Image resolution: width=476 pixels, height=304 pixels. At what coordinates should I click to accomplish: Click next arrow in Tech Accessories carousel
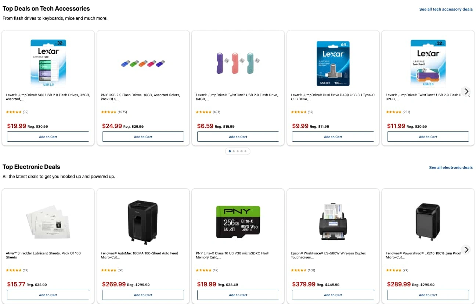pyautogui.click(x=466, y=91)
